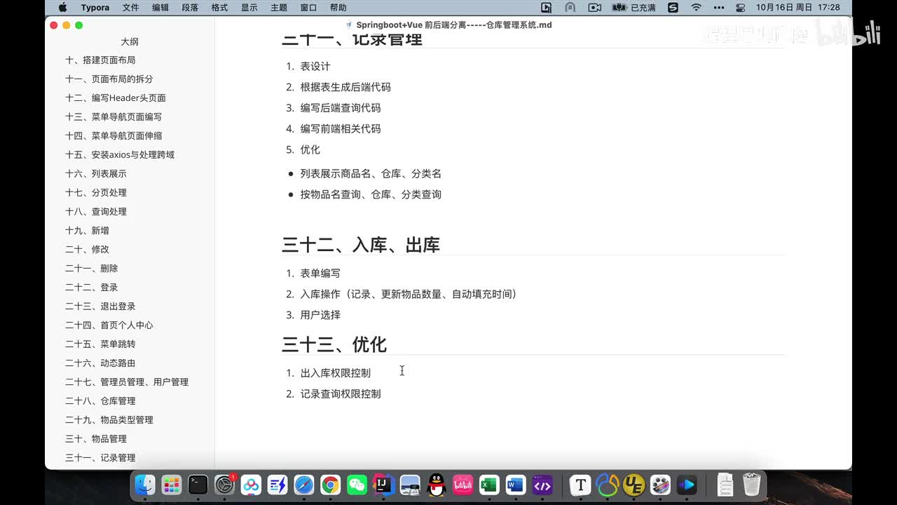This screenshot has height=505, width=897.
Task: Open the Trash in the Dock
Action: click(752, 485)
